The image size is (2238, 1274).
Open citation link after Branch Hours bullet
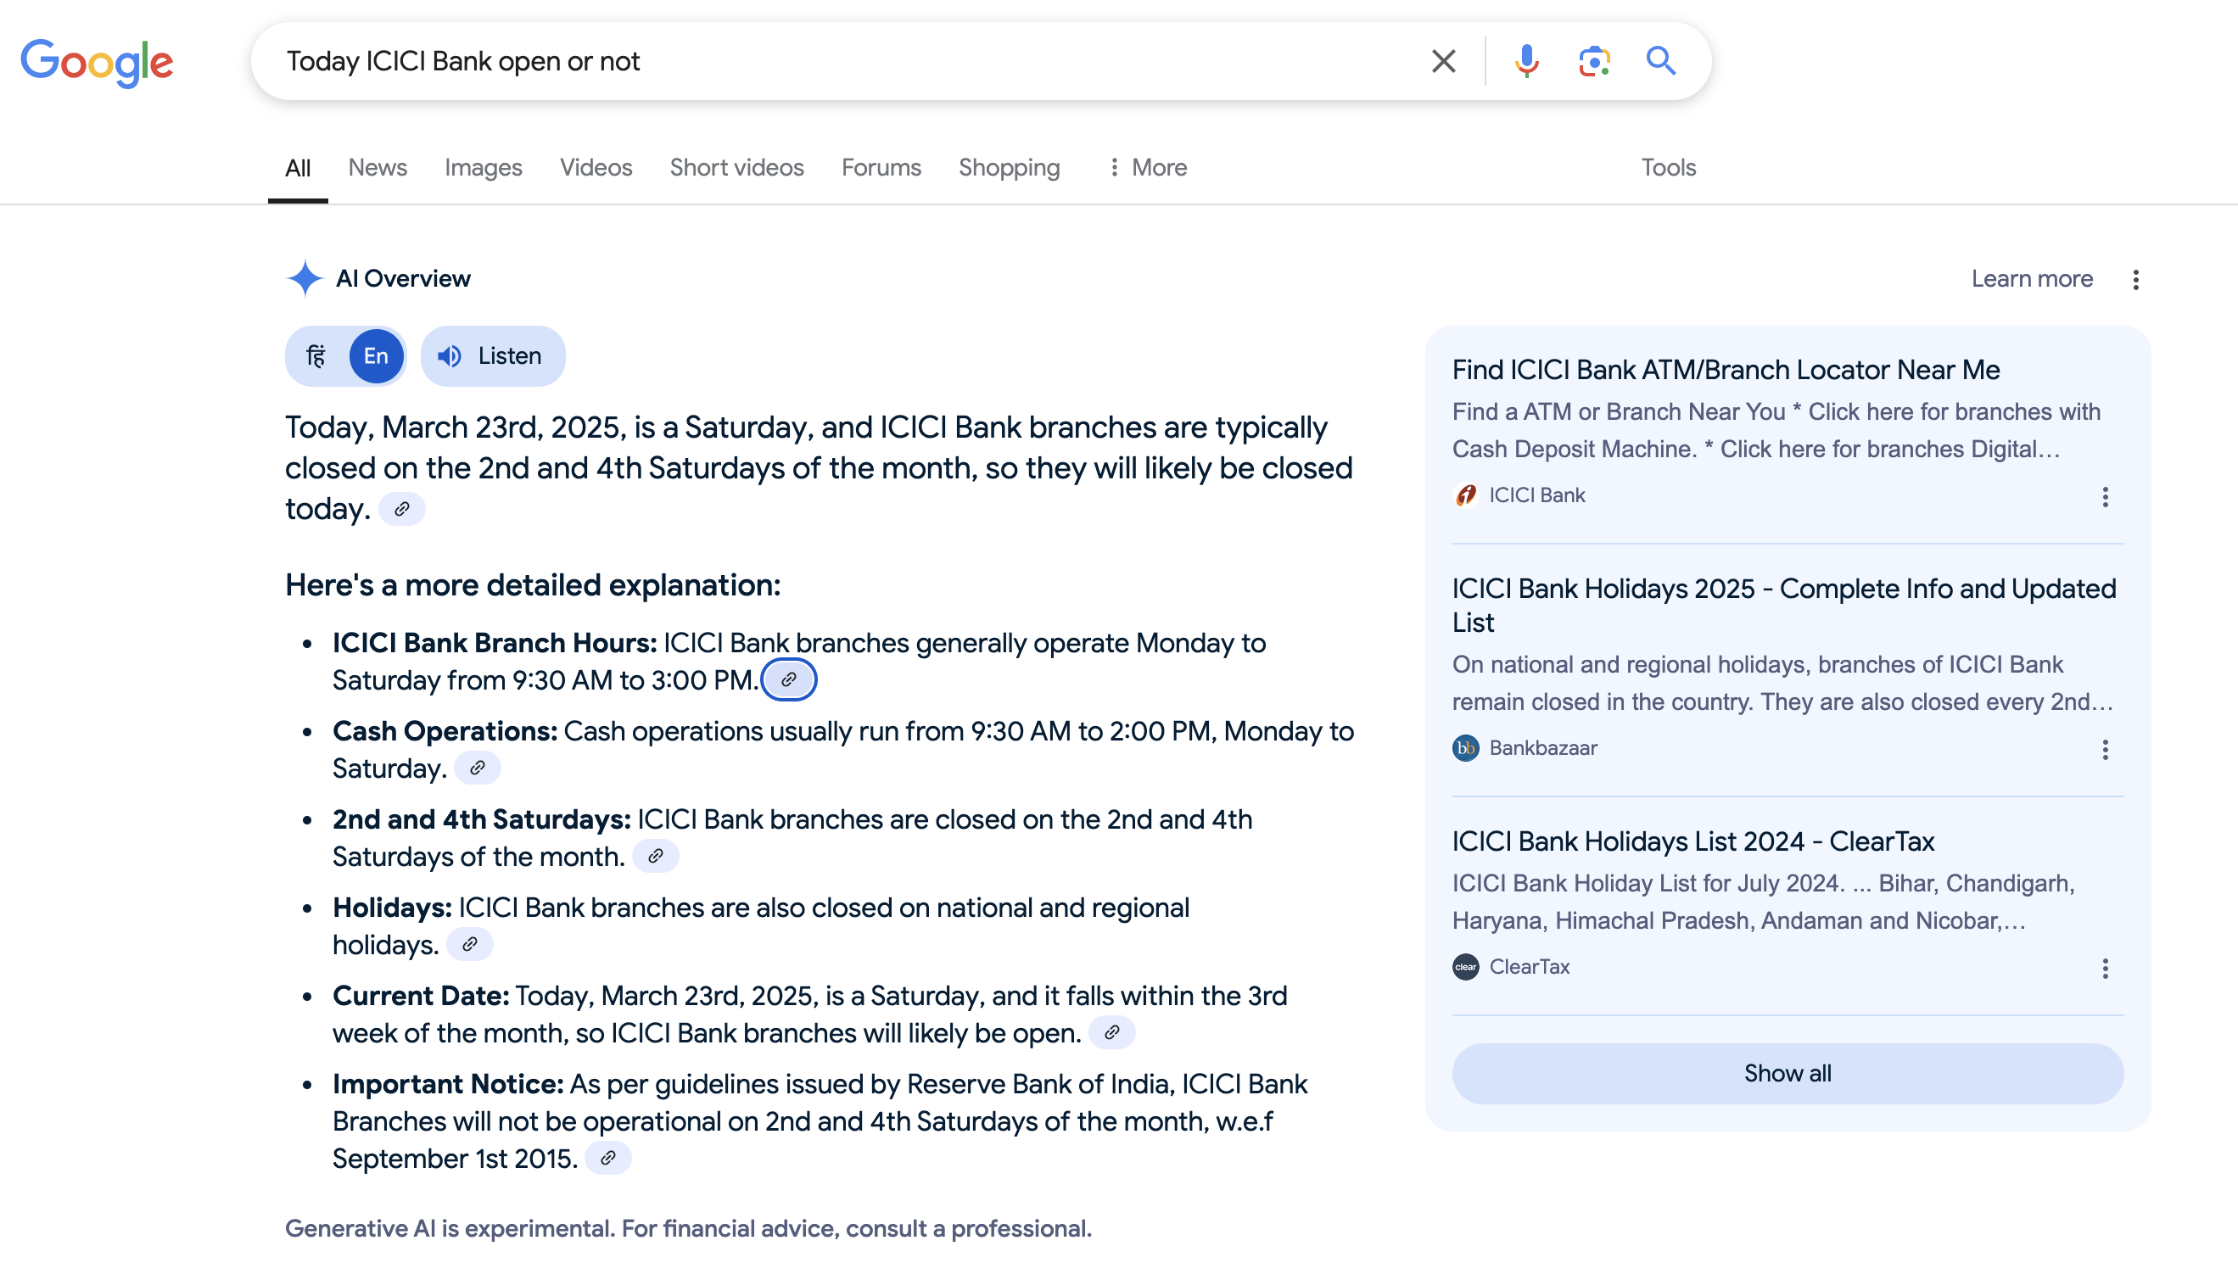788,680
